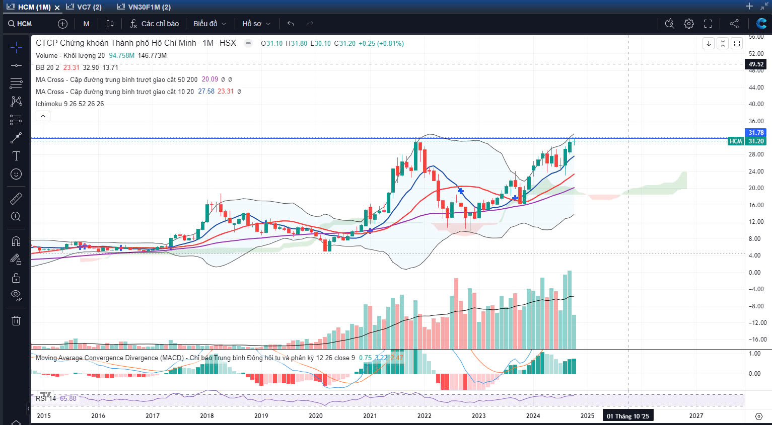Select the text annotation tool

coord(16,156)
